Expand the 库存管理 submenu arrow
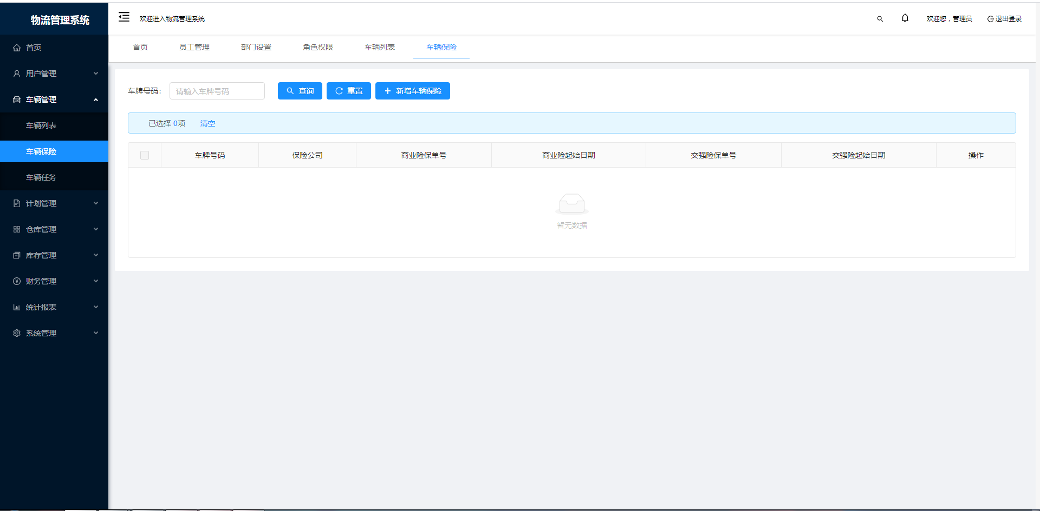The width and height of the screenshot is (1040, 511). tap(96, 255)
